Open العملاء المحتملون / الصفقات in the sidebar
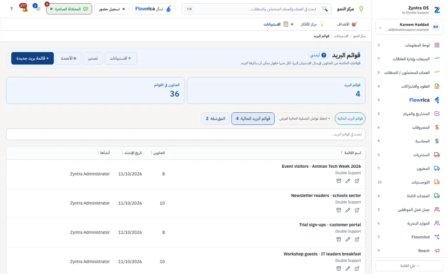Screen dimensions: 447x274 tap(409, 73)
